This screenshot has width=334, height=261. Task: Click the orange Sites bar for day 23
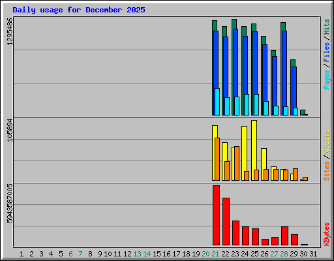coord(237,163)
